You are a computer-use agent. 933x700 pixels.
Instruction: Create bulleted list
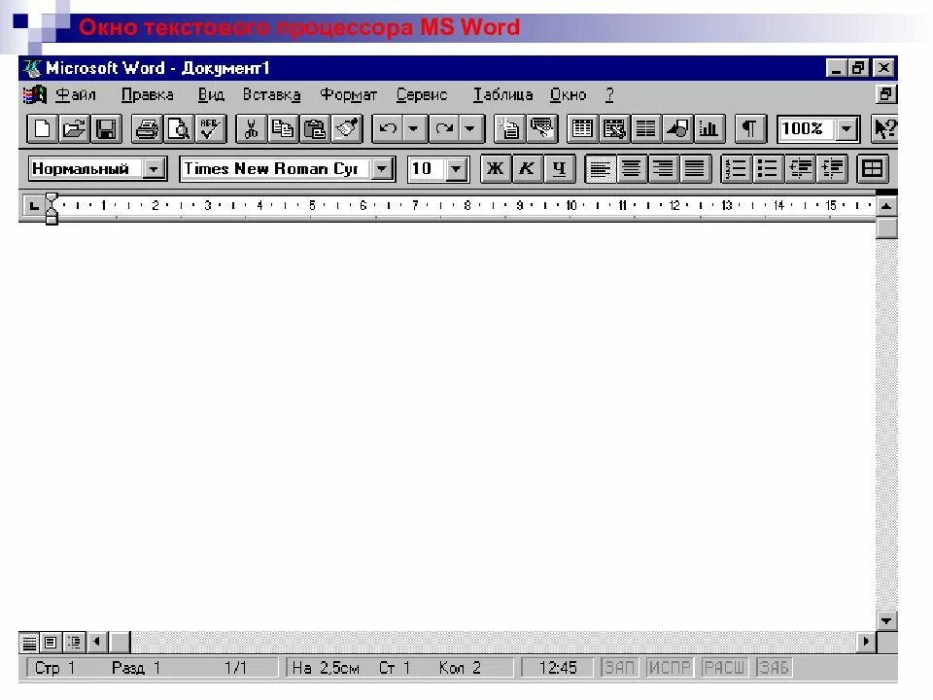click(768, 169)
